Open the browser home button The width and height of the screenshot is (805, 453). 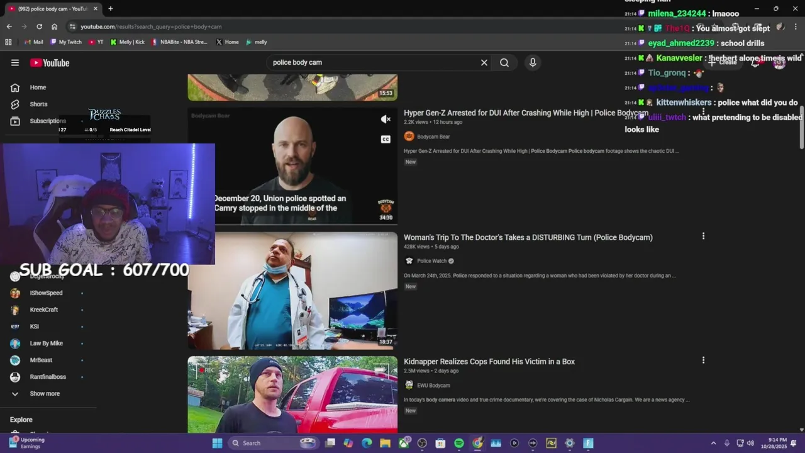[x=54, y=26]
